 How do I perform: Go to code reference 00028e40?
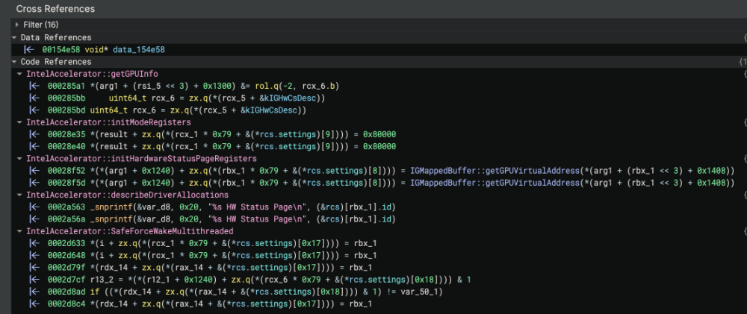(x=222, y=146)
